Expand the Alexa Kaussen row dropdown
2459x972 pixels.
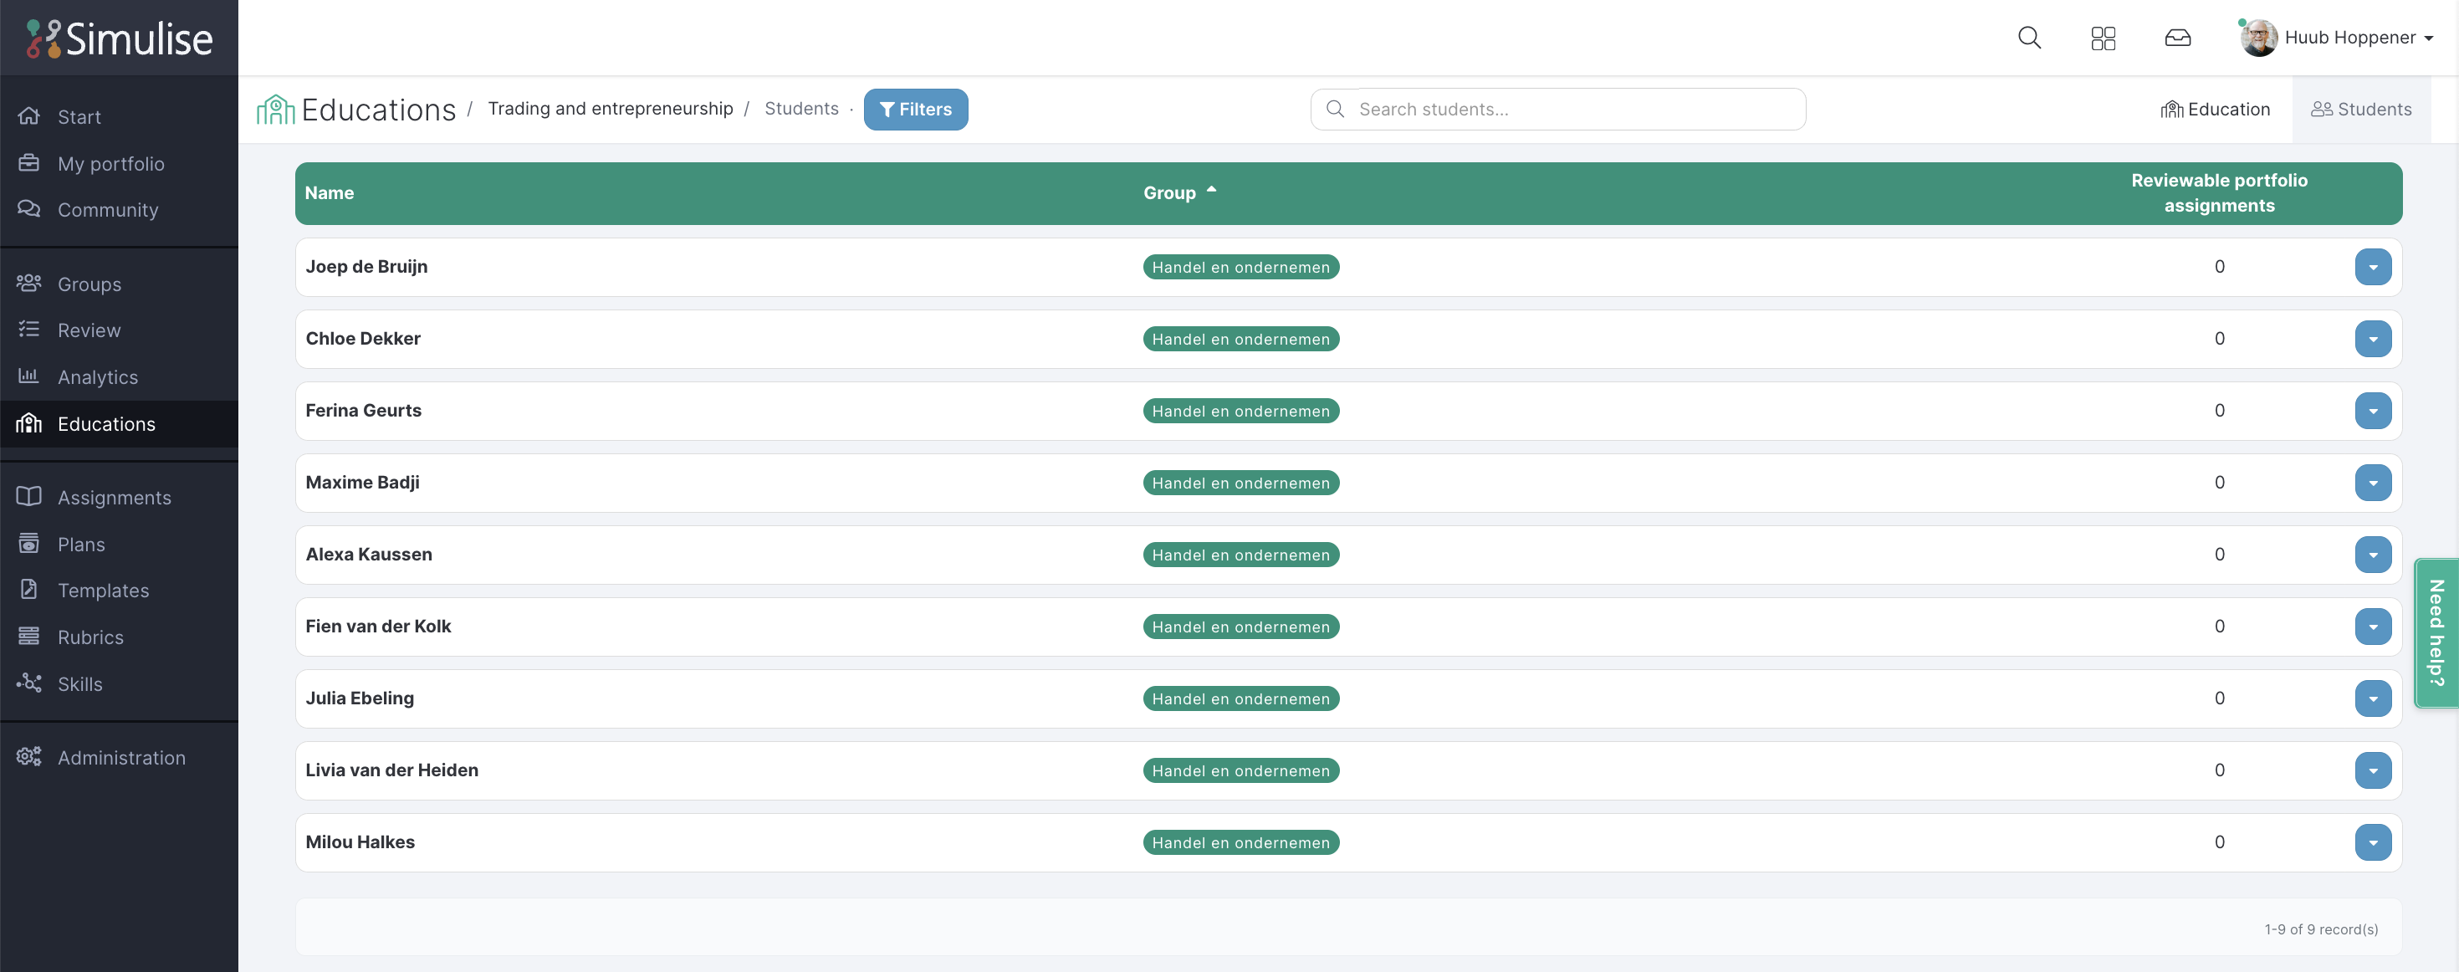click(2372, 554)
